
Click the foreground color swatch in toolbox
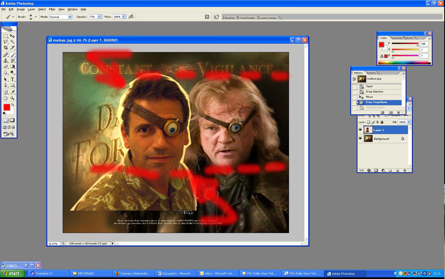pyautogui.click(x=7, y=107)
